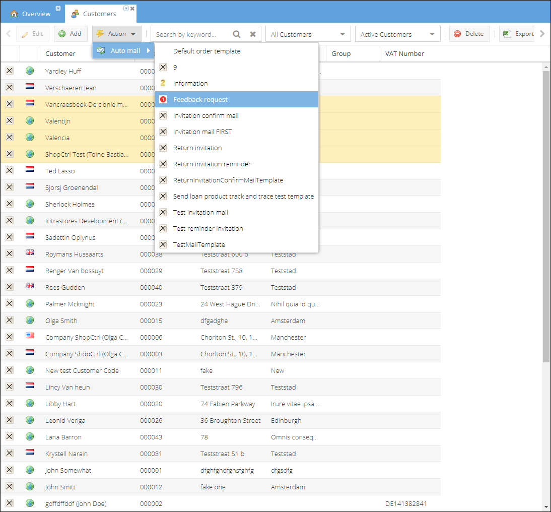This screenshot has height=512, width=551.
Task: Click the US flag for Company ShopCtrl 000006
Action: pyautogui.click(x=30, y=336)
